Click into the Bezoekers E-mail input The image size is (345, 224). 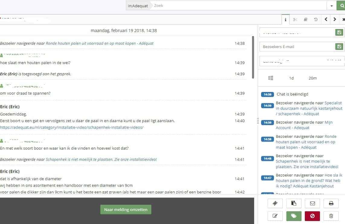coord(297,47)
